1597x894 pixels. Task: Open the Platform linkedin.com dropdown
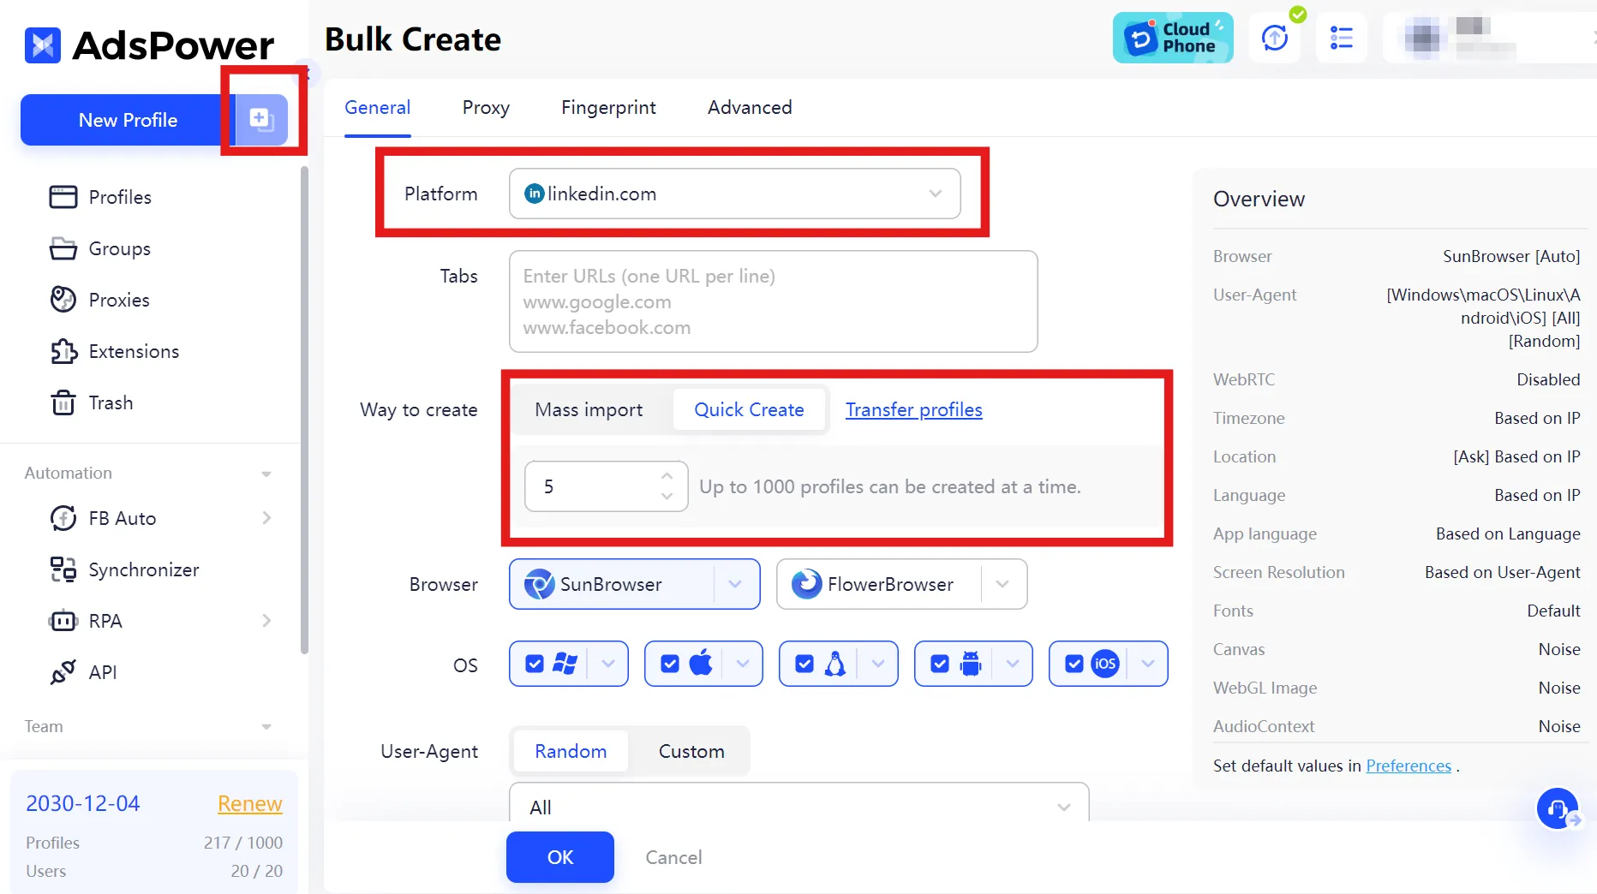coord(734,194)
